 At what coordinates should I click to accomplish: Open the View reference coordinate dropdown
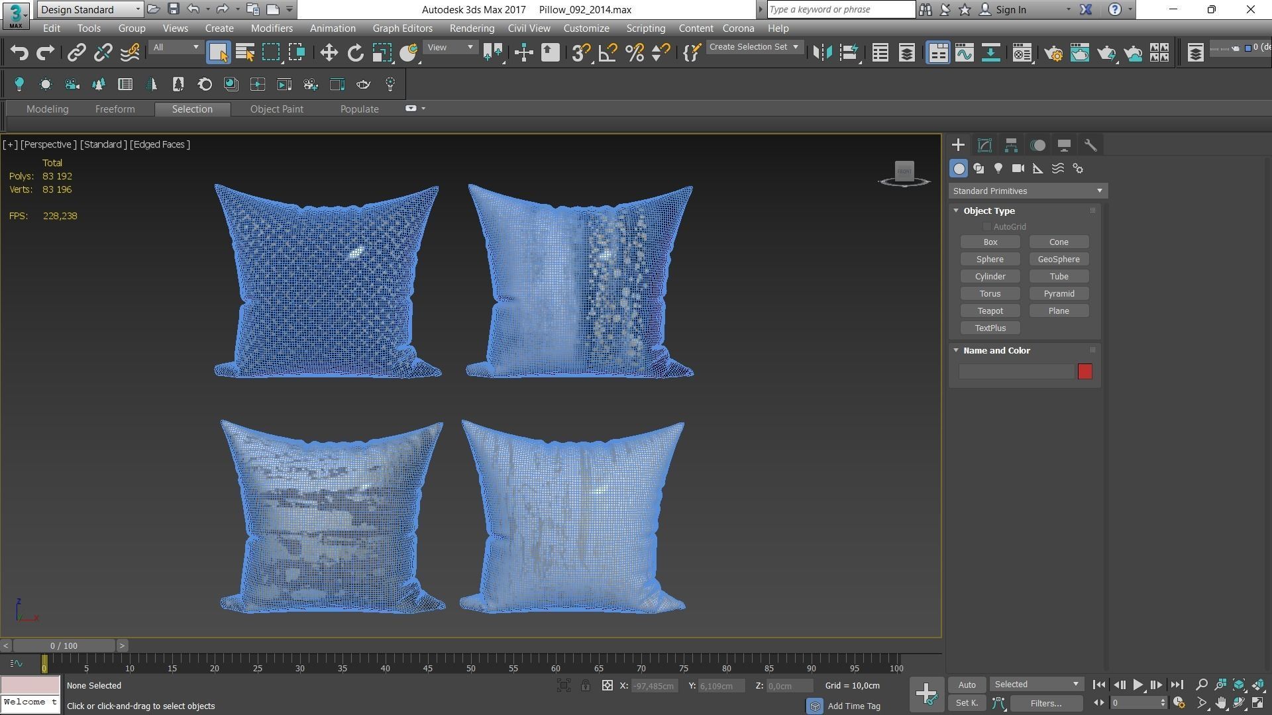(450, 48)
